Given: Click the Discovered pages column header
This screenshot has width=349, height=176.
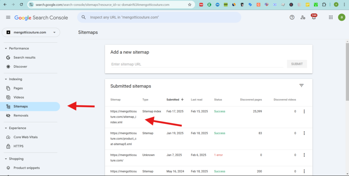Looking at the screenshot, I should click(251, 99).
